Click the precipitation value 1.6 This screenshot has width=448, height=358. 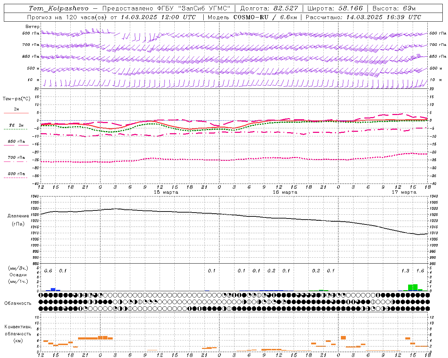pos(420,271)
